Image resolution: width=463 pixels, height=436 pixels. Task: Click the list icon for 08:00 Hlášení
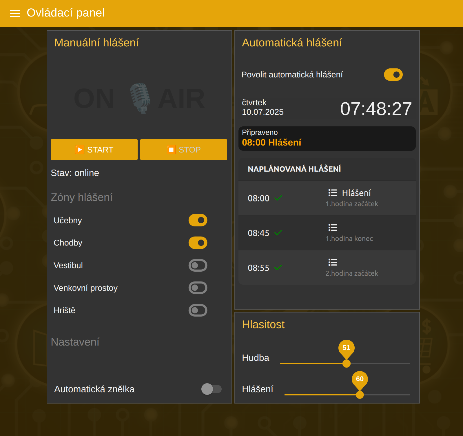click(333, 193)
